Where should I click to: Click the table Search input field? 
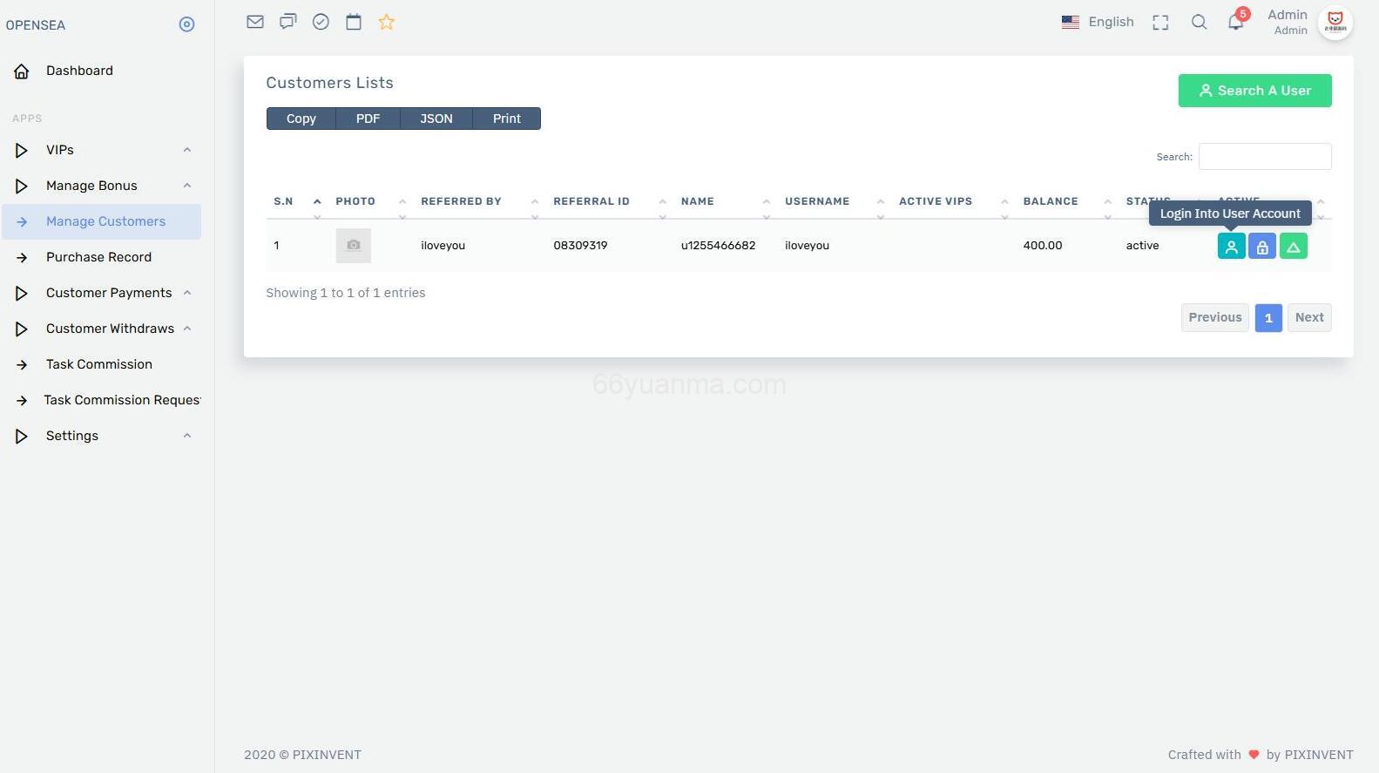pyautogui.click(x=1264, y=157)
